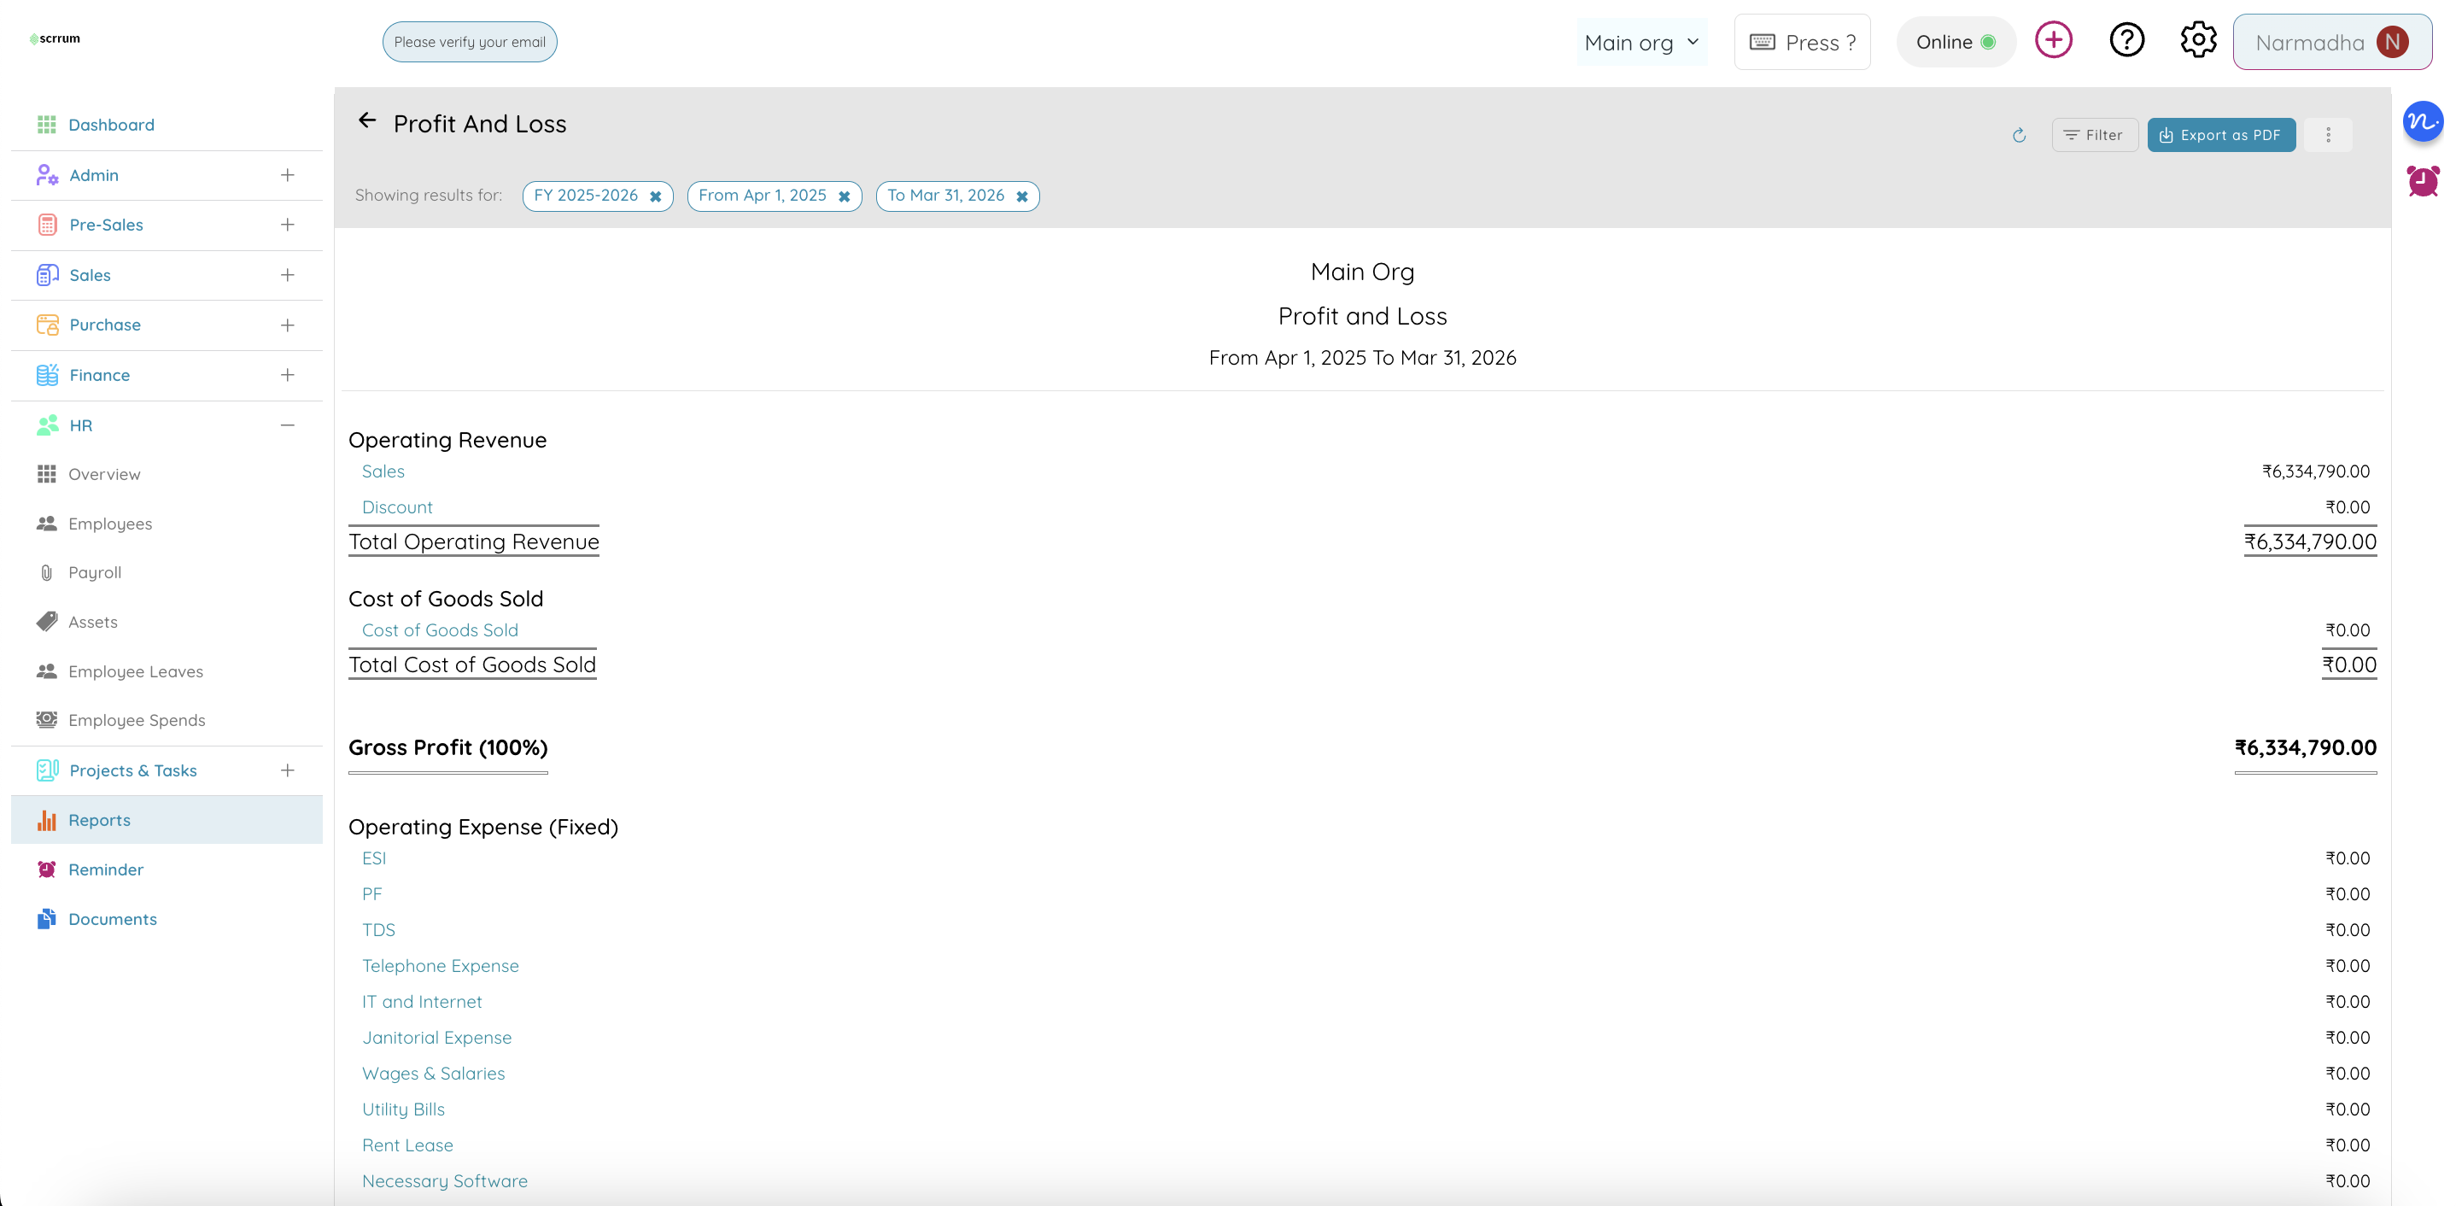Click the Narmadha user profile button
The image size is (2456, 1206).
(2331, 43)
